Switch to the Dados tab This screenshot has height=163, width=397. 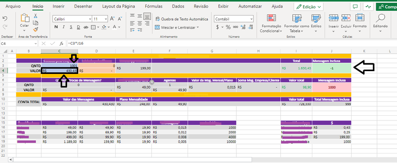pyautogui.click(x=178, y=6)
